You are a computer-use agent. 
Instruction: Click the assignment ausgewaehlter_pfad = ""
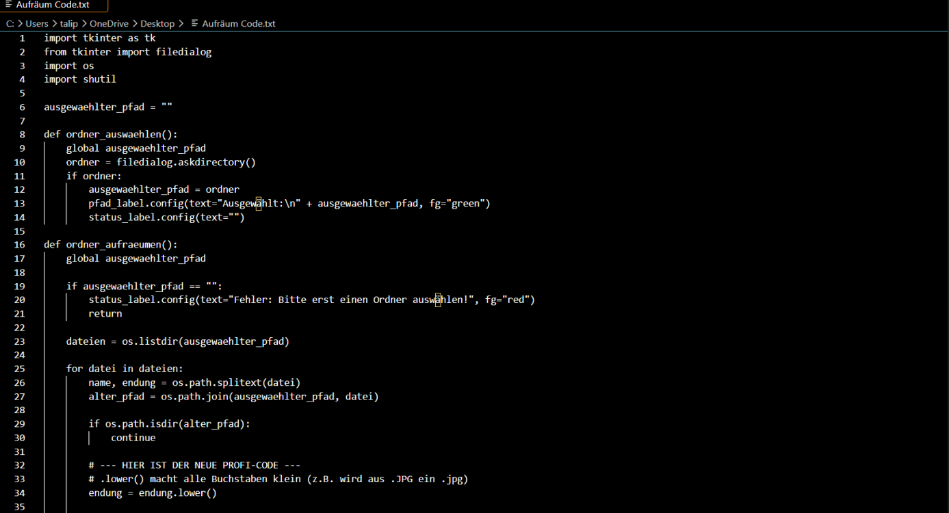point(108,107)
